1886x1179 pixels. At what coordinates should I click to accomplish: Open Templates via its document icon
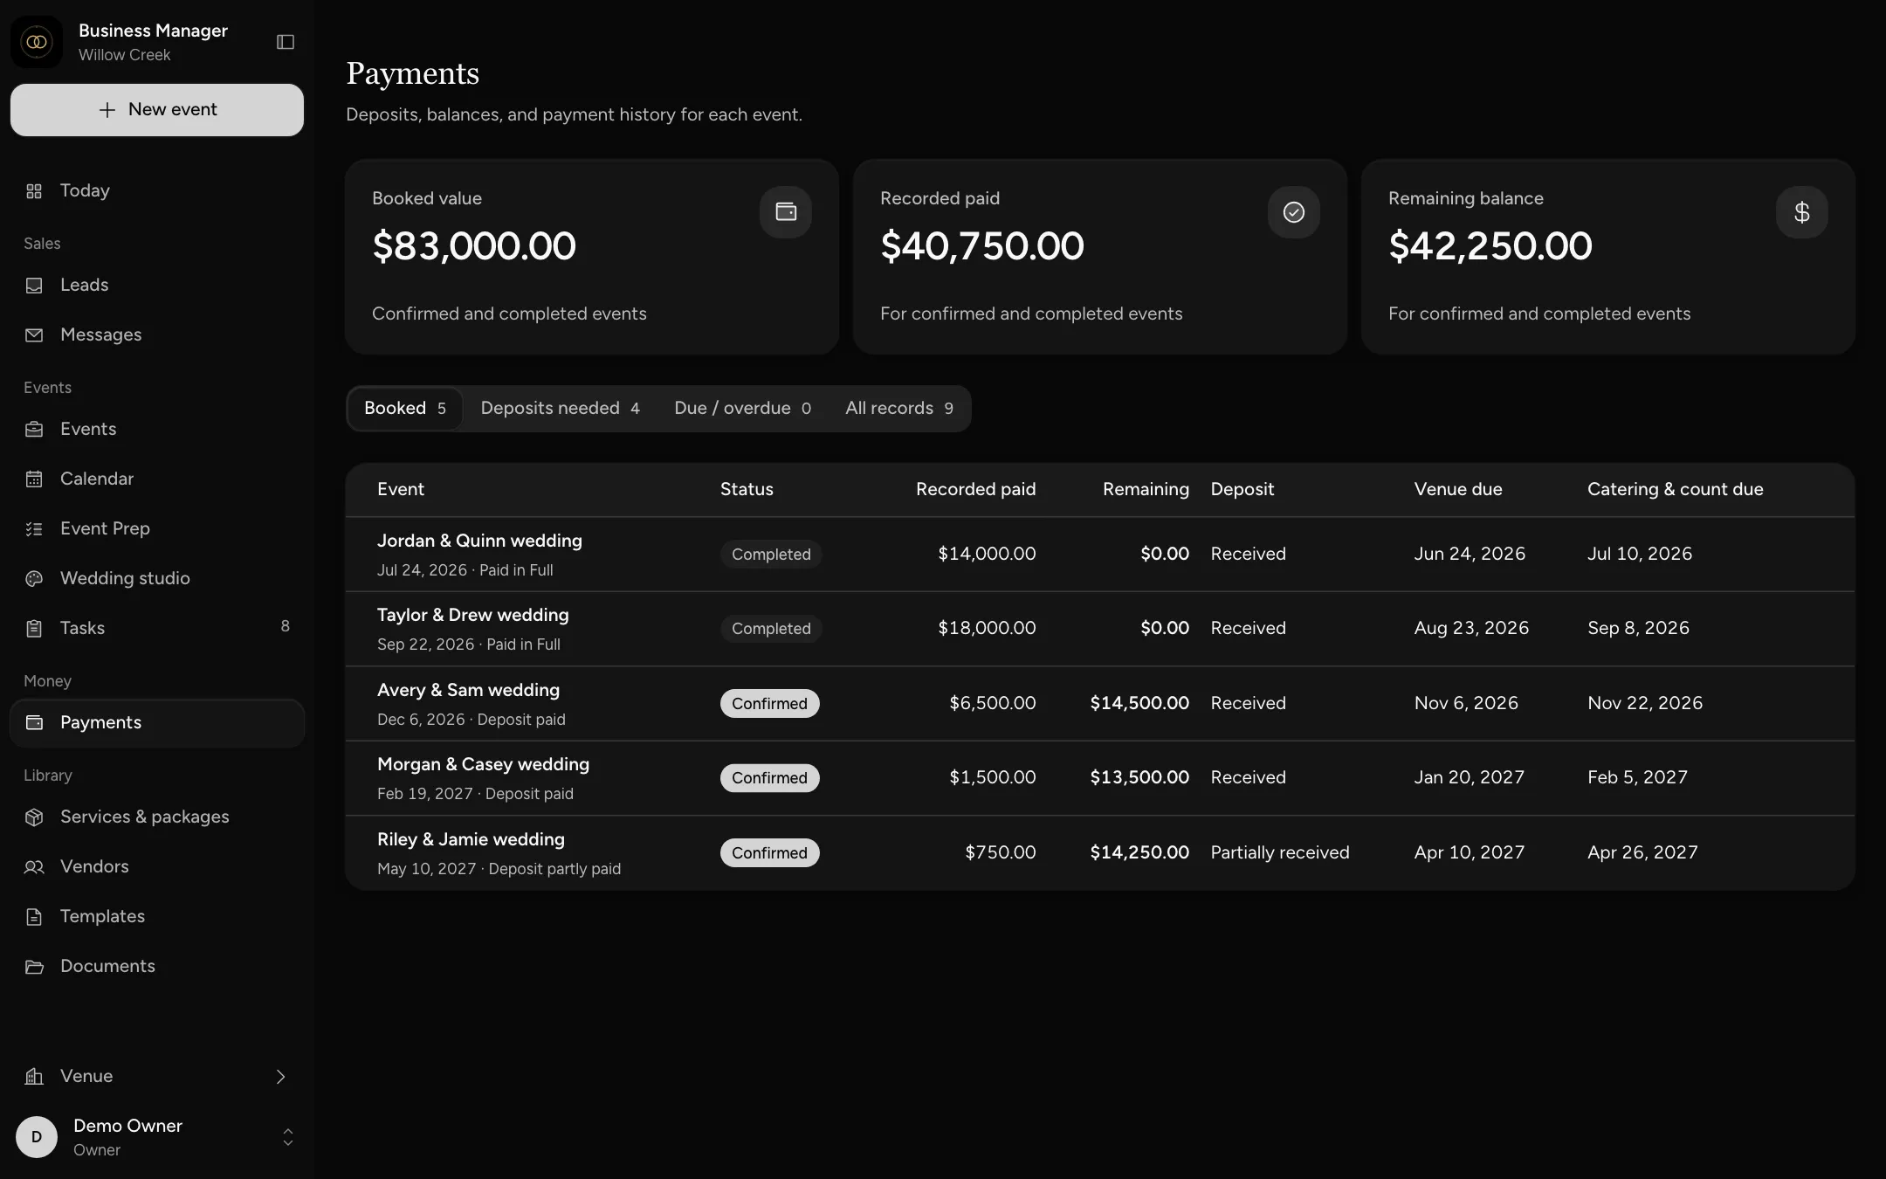(34, 917)
